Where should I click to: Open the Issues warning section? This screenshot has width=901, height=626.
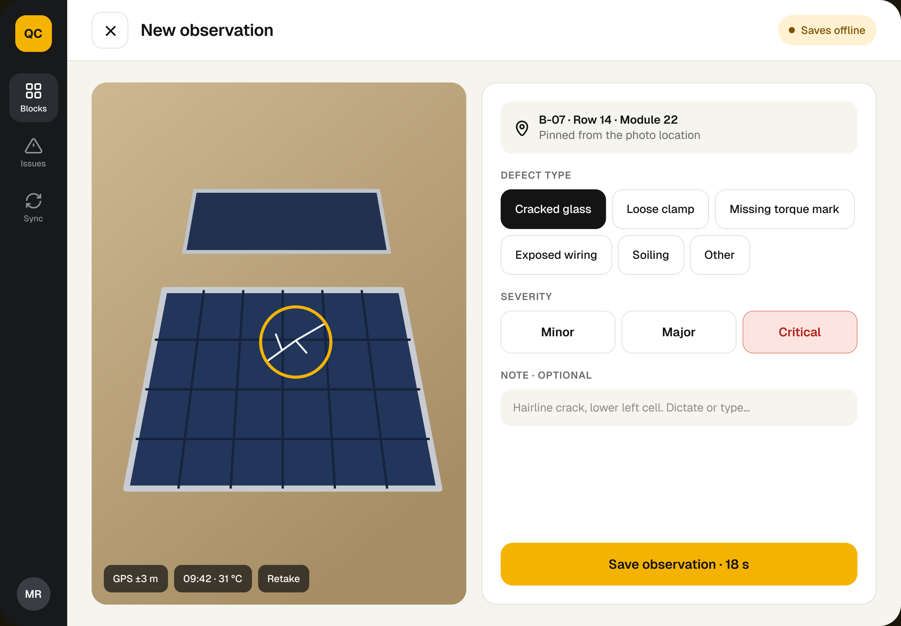pos(33,153)
